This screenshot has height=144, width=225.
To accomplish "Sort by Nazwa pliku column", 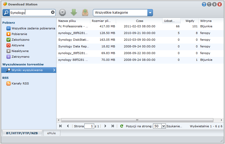I will coord(73,21).
